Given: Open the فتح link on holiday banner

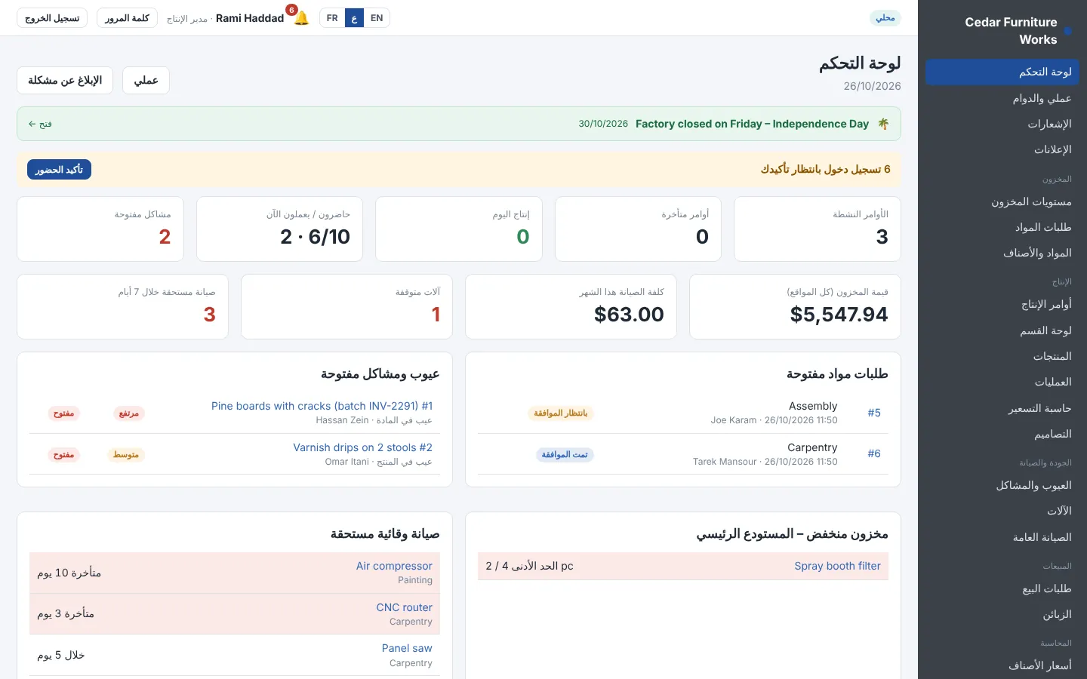Looking at the screenshot, I should pyautogui.click(x=40, y=124).
